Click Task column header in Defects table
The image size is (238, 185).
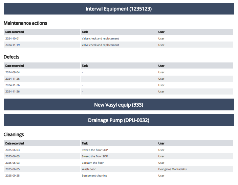pyautogui.click(x=85, y=66)
